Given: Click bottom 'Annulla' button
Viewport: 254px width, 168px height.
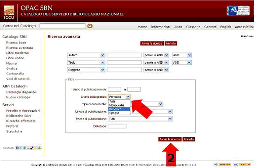Looking at the screenshot, I should 189,139.
